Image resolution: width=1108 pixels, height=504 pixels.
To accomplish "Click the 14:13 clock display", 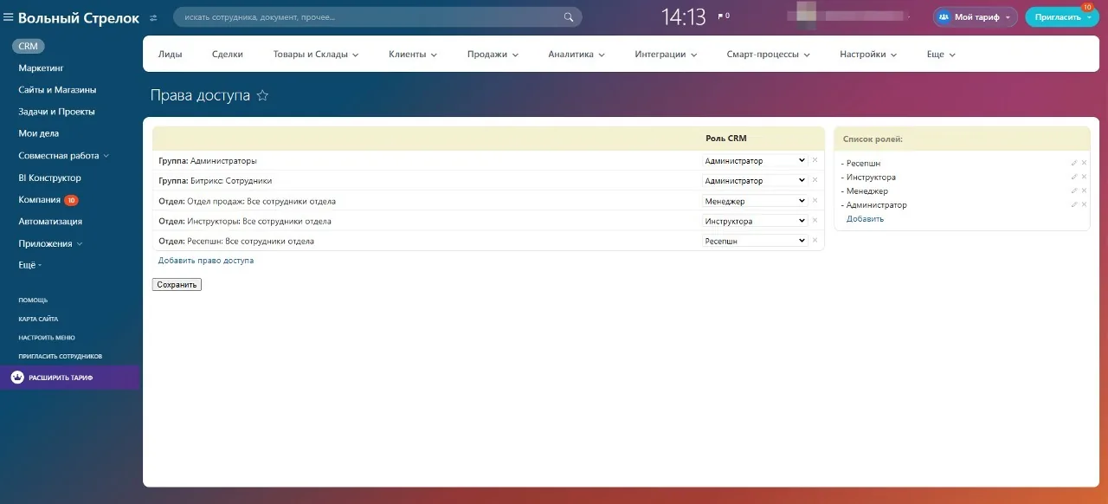I will (684, 16).
